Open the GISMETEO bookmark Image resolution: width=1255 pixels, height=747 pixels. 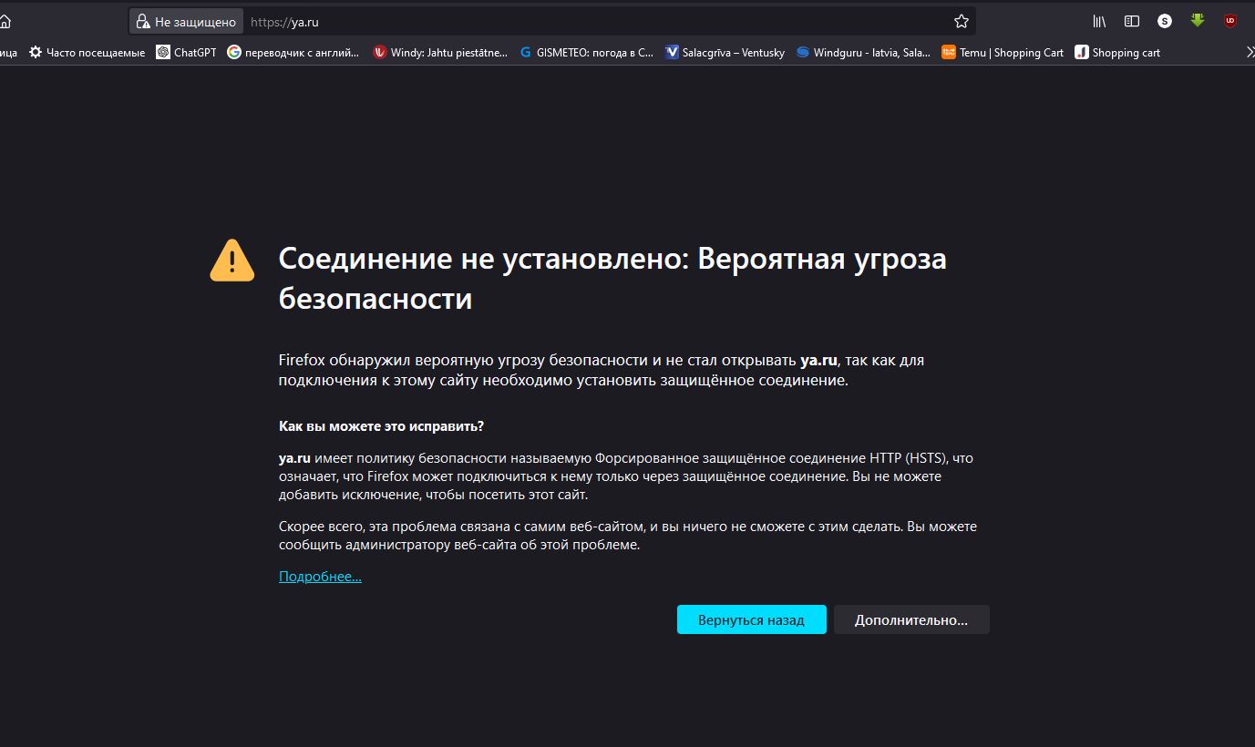[586, 52]
